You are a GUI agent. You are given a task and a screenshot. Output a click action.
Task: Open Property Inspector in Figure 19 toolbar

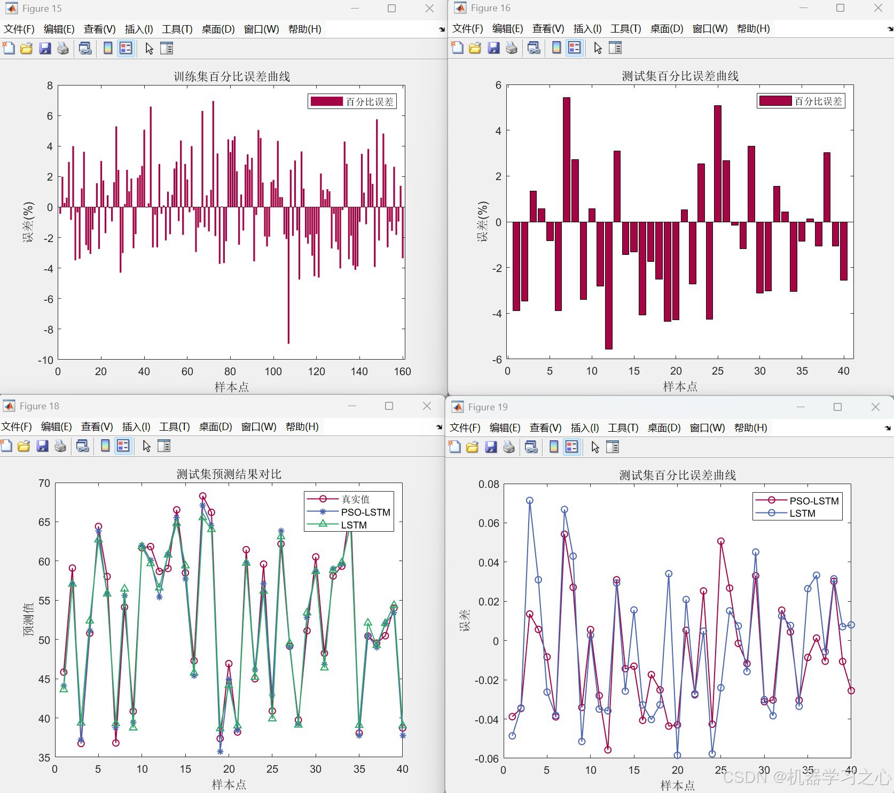(613, 447)
